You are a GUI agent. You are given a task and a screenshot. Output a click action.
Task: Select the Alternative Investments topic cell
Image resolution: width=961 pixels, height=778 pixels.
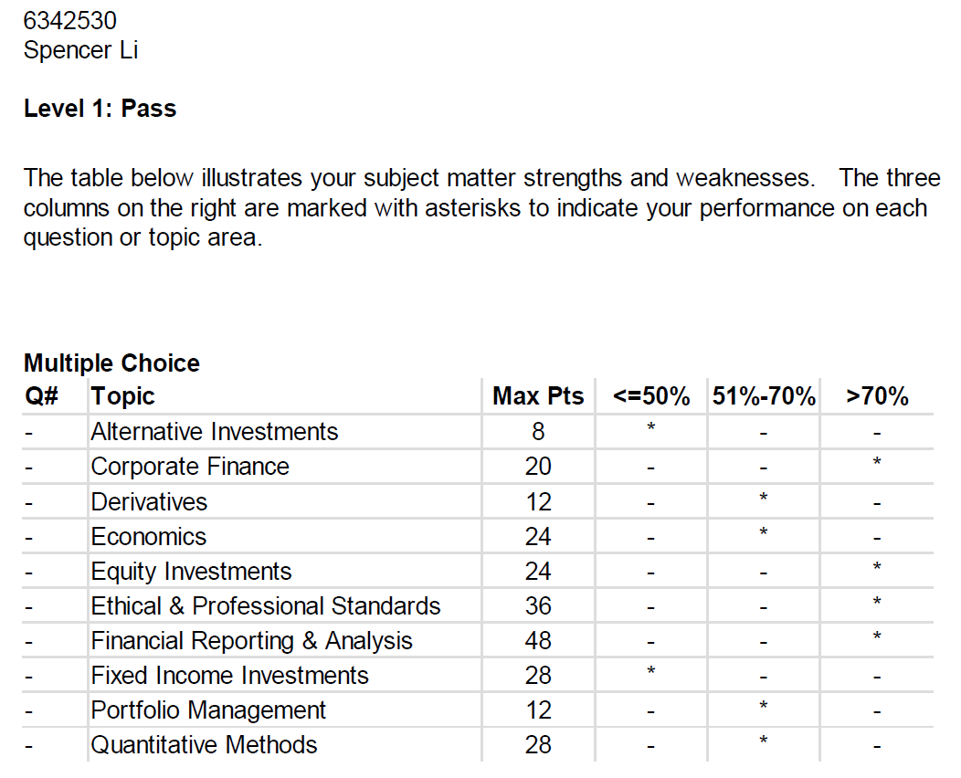[x=214, y=431]
